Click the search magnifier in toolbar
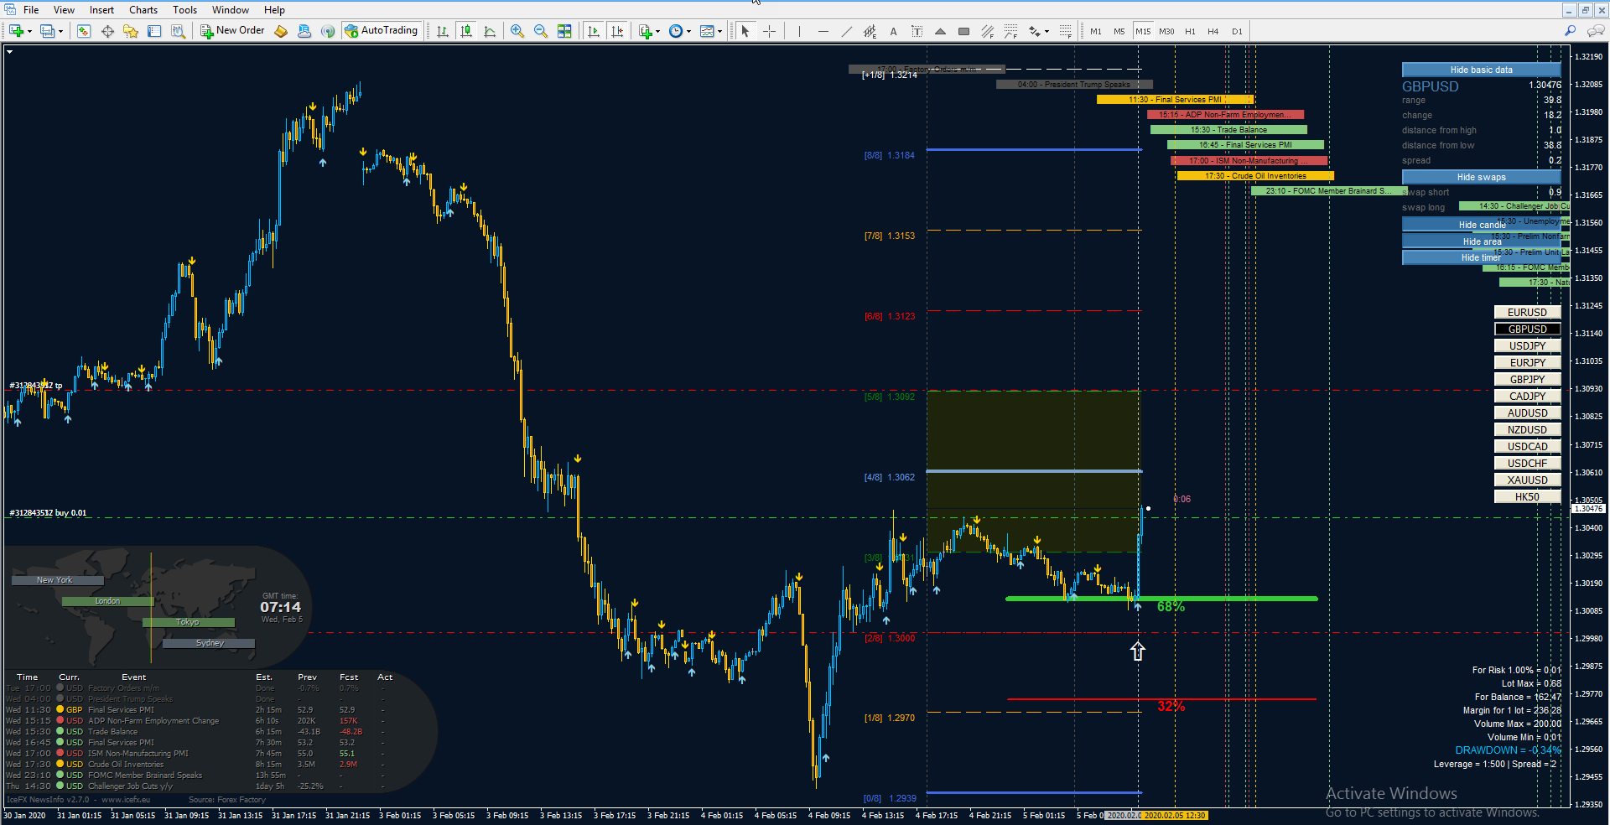Image resolution: width=1610 pixels, height=825 pixels. click(1571, 31)
